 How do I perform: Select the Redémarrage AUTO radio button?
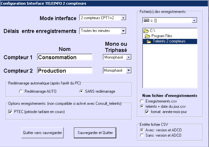point(21,91)
